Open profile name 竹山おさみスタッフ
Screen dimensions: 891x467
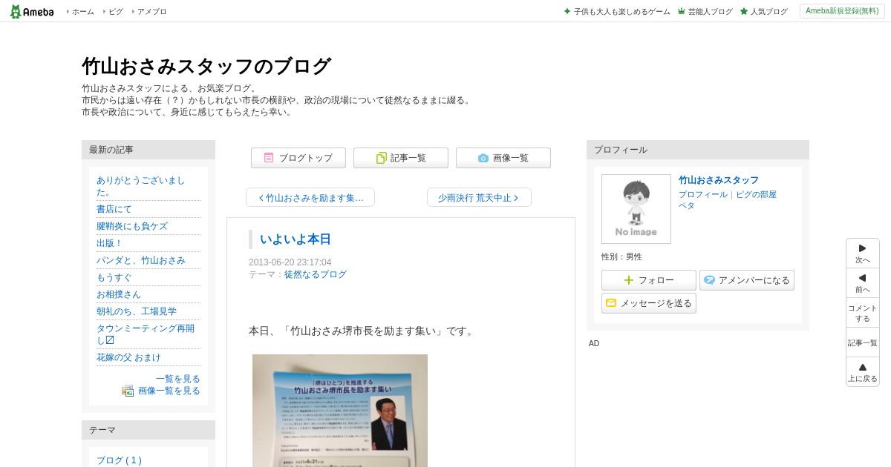(x=719, y=180)
